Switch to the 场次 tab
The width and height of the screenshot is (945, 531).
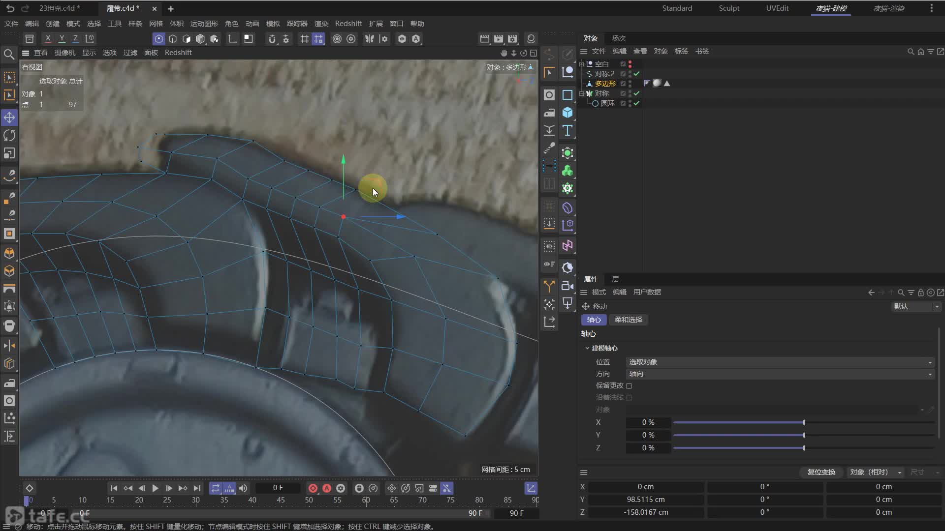pos(619,38)
